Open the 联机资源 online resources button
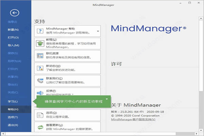 [67, 56]
